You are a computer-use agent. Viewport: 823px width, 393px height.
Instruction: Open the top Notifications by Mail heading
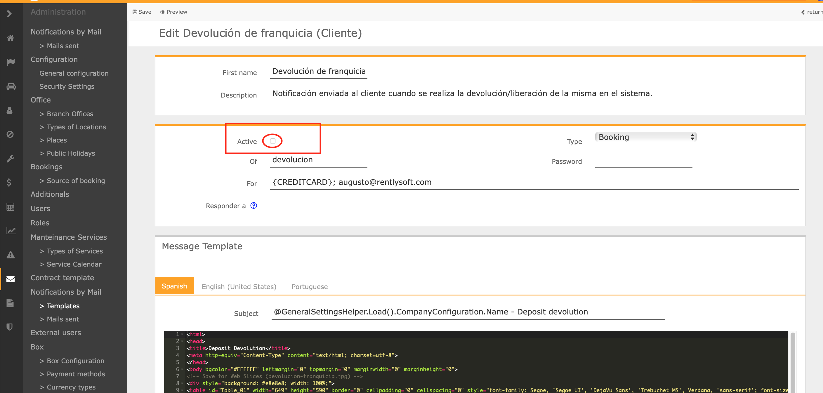click(66, 32)
